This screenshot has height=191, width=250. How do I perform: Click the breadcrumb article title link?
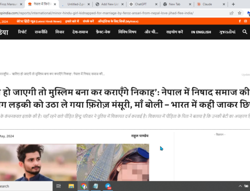tap(58, 74)
